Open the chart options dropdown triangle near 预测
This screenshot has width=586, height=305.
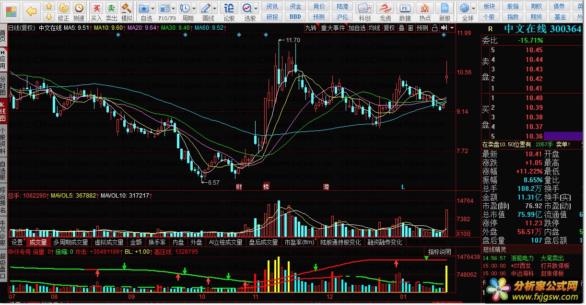452,28
